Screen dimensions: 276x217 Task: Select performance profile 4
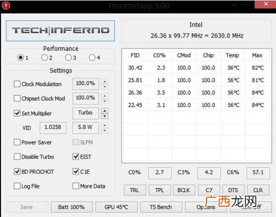(x=92, y=57)
